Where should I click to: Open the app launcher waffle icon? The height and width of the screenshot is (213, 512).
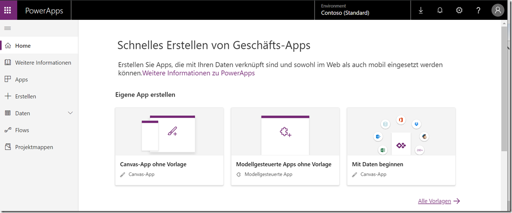point(7,10)
